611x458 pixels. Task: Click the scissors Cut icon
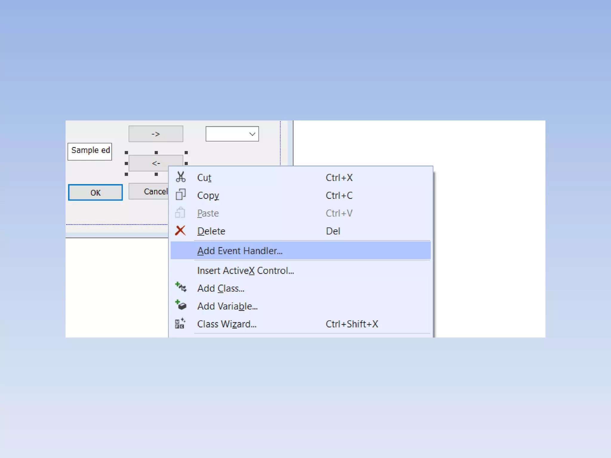(180, 177)
